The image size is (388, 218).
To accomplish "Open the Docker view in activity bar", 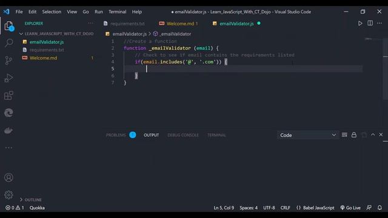I will pyautogui.click(x=8, y=131).
